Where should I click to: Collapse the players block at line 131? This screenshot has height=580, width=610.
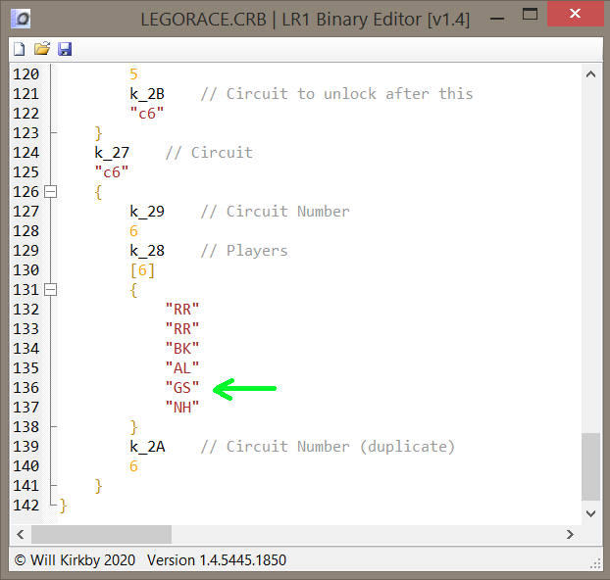(51, 290)
